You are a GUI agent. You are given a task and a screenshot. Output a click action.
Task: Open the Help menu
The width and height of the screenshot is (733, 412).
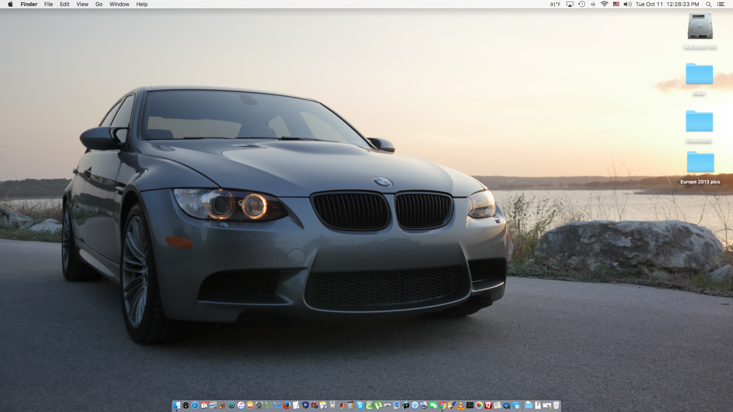(142, 4)
